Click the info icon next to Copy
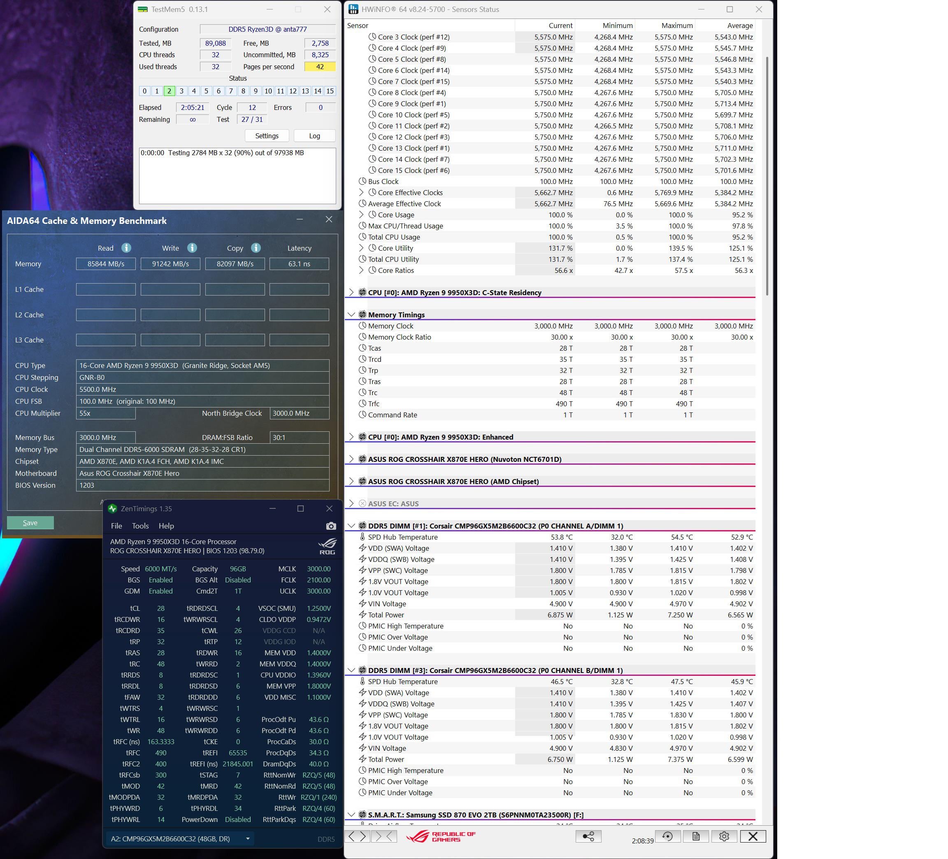 (x=256, y=248)
